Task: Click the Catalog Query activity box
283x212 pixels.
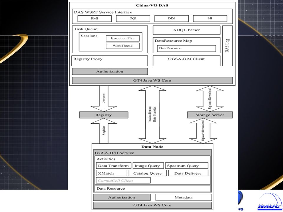Action: 147,173
